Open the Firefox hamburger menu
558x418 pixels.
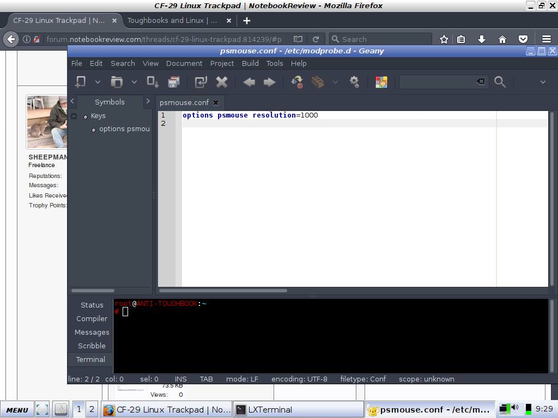[x=546, y=39]
